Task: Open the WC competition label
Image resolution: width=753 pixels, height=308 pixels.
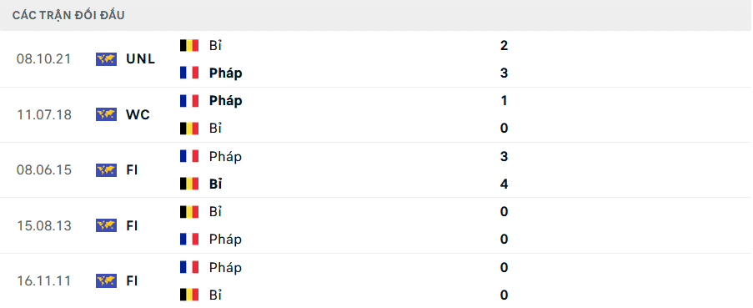Action: 138,114
